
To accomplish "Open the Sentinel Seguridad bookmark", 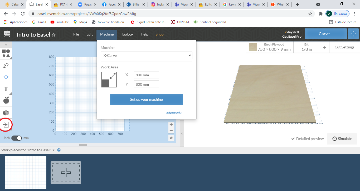I will click(x=210, y=22).
